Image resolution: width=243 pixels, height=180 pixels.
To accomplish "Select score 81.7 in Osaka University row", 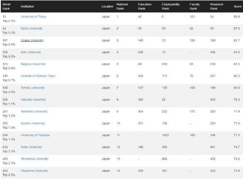I will click(237, 41).
